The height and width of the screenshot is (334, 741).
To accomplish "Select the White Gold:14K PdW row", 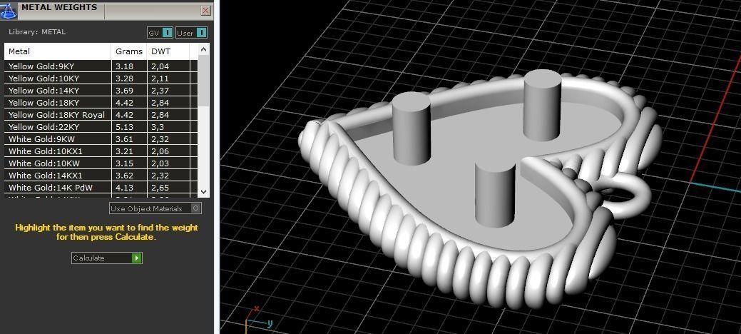I will pos(101,188).
